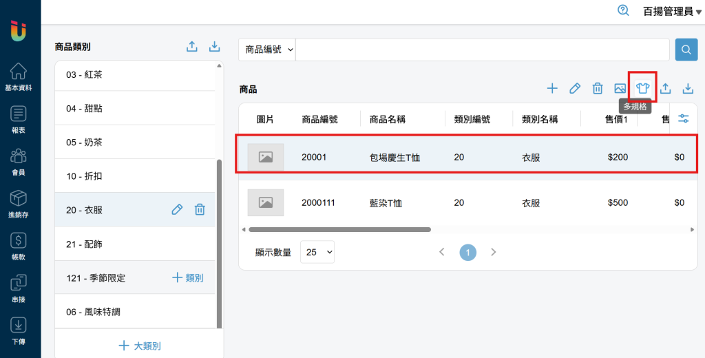Go to 會員 sidebar section
This screenshot has width=705, height=358.
pyautogui.click(x=19, y=161)
